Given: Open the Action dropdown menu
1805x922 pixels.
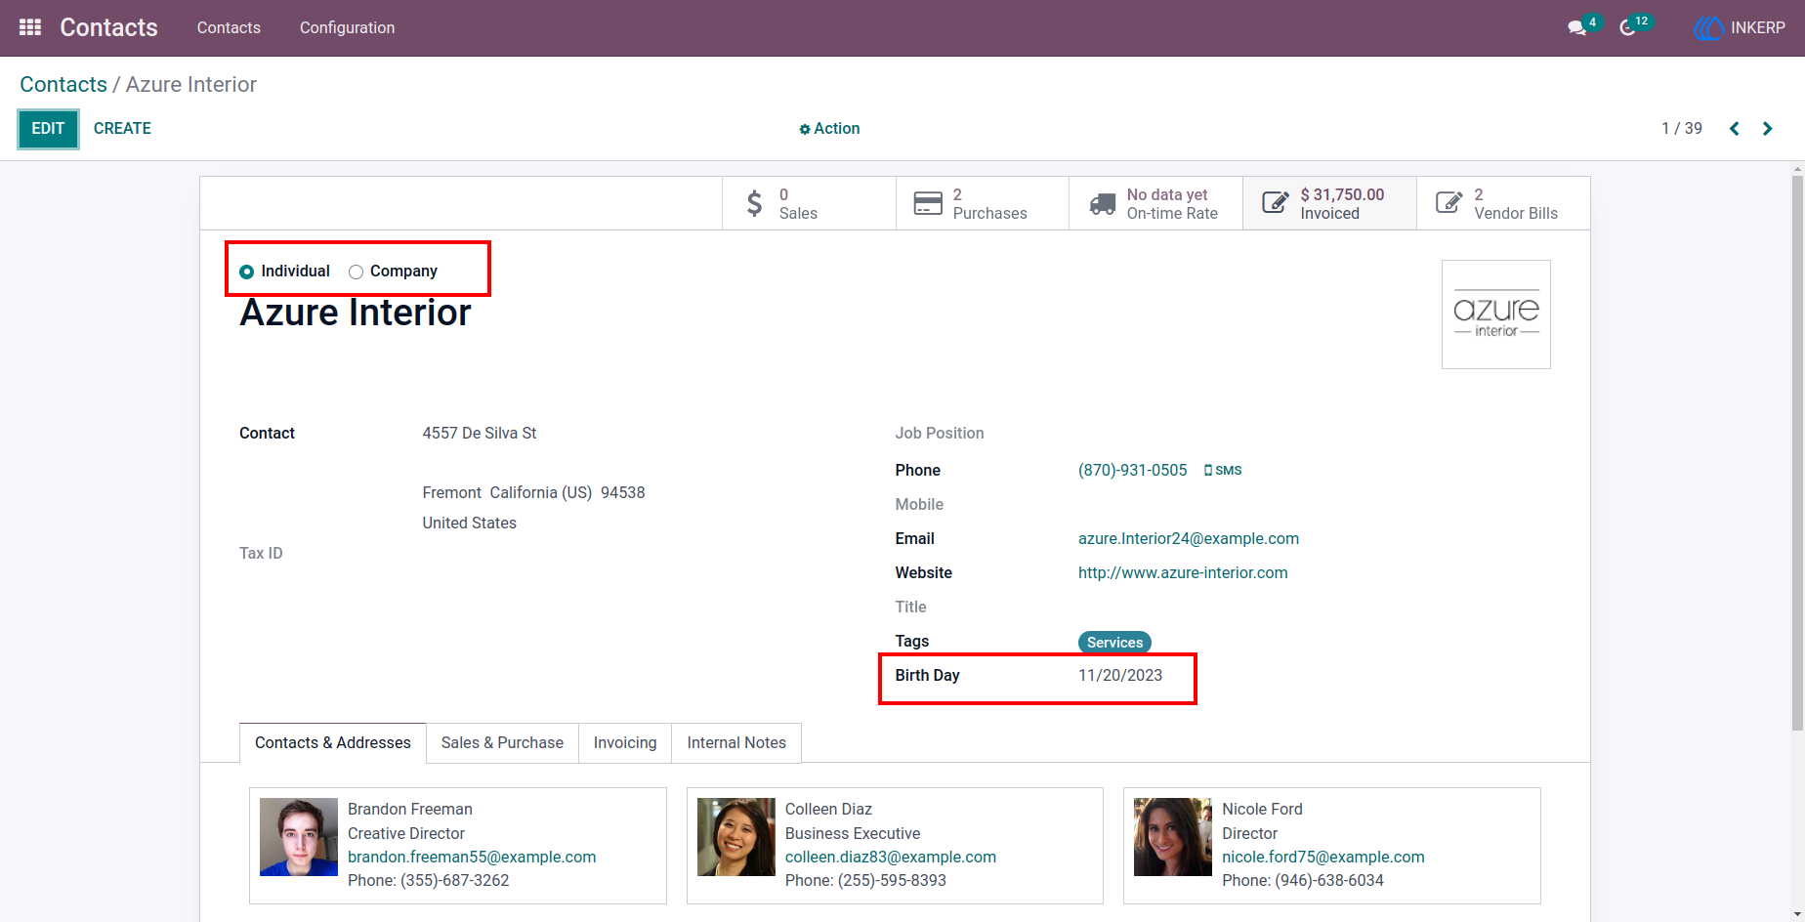Looking at the screenshot, I should (x=829, y=129).
